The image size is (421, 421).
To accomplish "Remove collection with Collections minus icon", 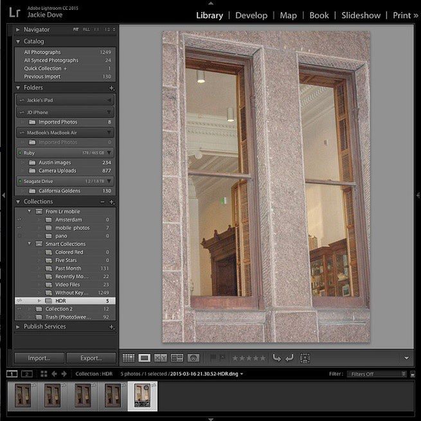I will pos(103,201).
